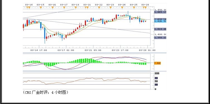Select the 03-14 date label at top
Screen dimensions: 210x104
coord(29,5)
